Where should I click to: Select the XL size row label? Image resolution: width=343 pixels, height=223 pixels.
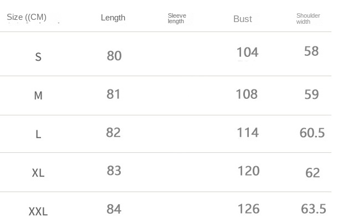click(x=38, y=173)
